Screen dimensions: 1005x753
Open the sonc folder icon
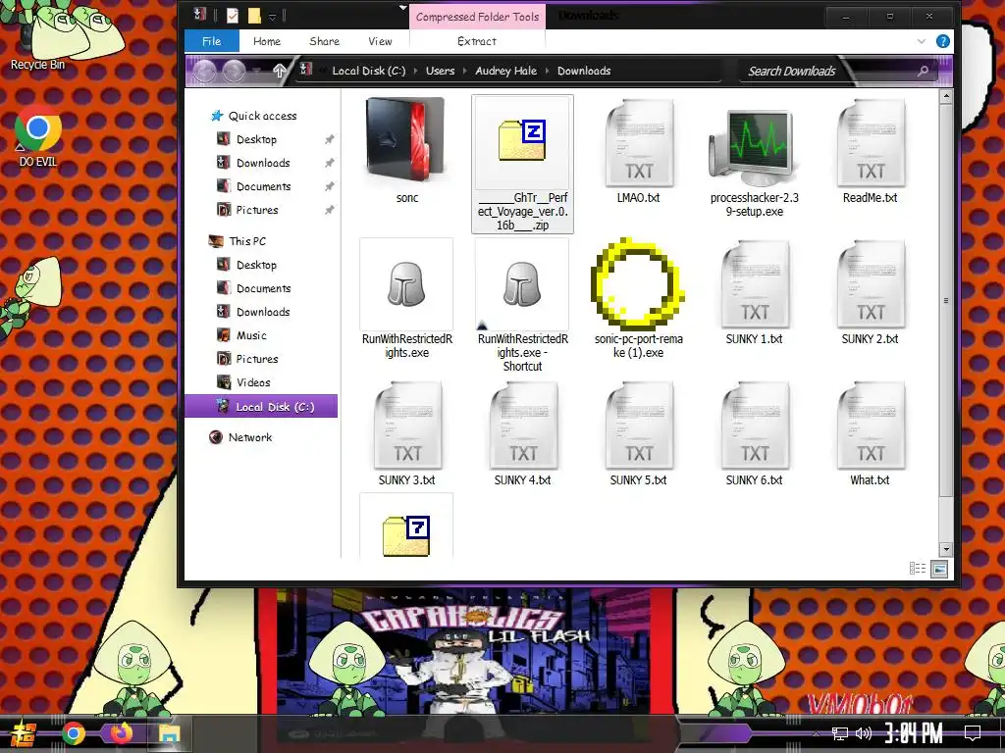(x=406, y=141)
